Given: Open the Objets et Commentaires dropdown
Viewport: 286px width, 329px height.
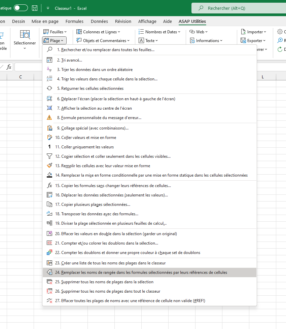Looking at the screenshot, I should [103, 40].
